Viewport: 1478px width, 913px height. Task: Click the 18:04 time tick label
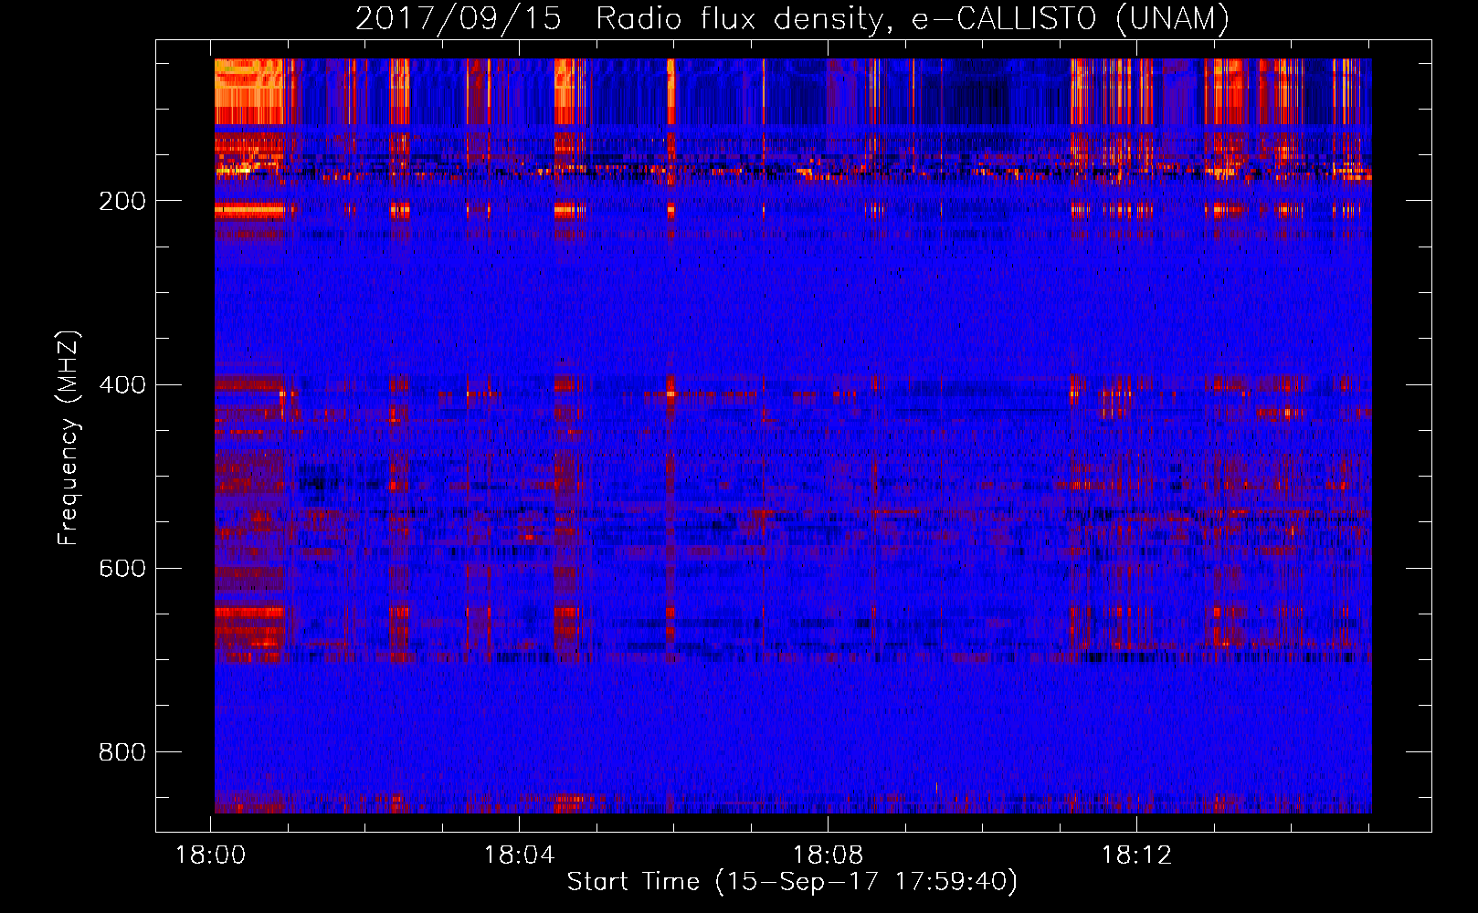coord(520,855)
